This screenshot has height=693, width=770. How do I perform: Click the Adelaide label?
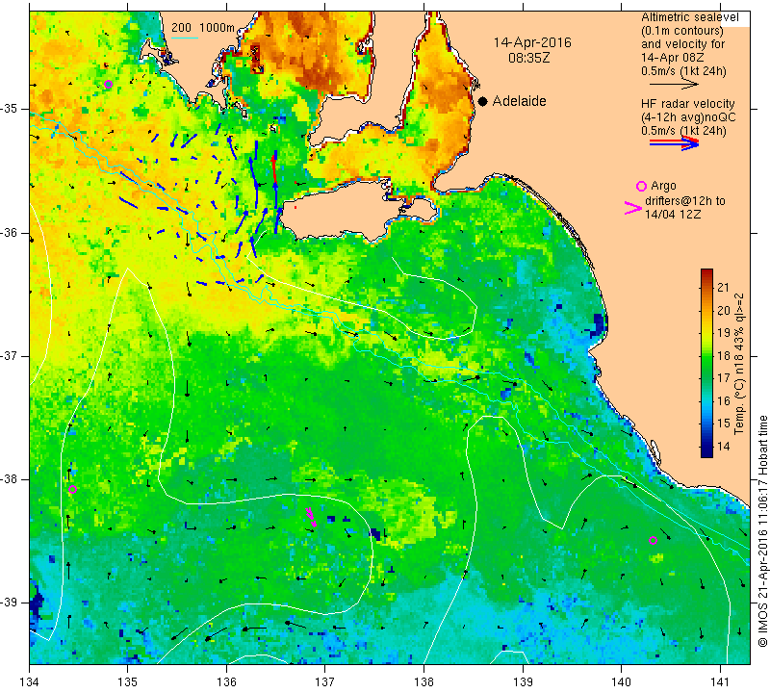coord(519,101)
